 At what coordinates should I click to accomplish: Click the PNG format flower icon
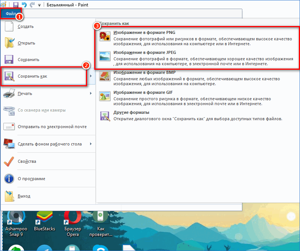tap(105, 36)
